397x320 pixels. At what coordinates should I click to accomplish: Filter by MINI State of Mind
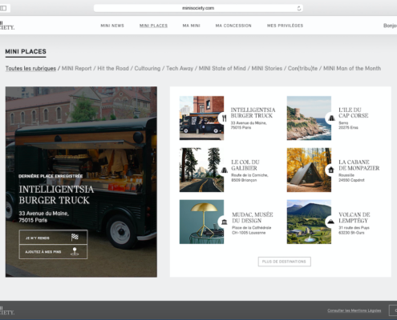tap(222, 69)
